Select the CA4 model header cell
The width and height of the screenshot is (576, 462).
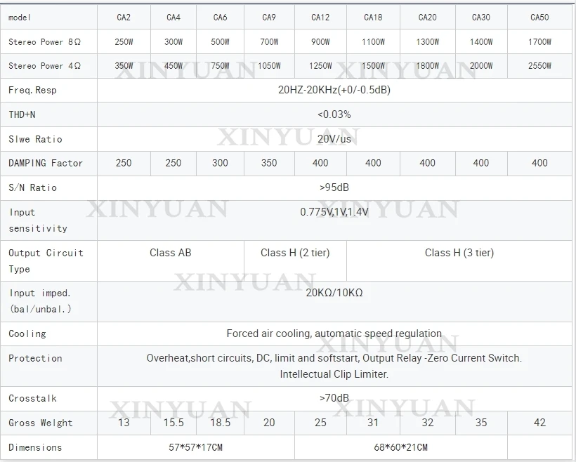pyautogui.click(x=174, y=18)
